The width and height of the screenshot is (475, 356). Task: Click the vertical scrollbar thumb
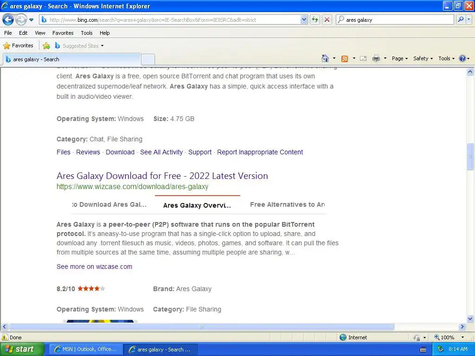pyautogui.click(x=470, y=157)
